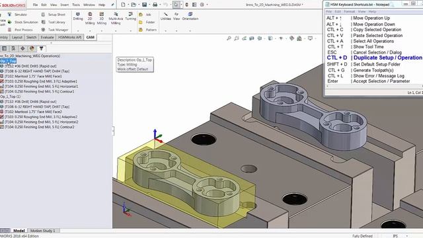The image size is (423, 238).
Task: Open the Format menu in Notepad
Action: click(350, 12)
